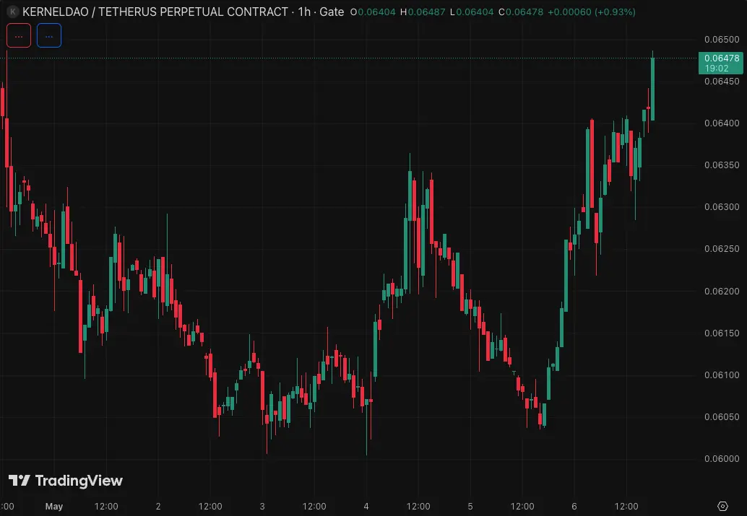Click date label 6 on time axis

click(574, 507)
